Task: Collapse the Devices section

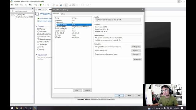Action: [36, 26]
